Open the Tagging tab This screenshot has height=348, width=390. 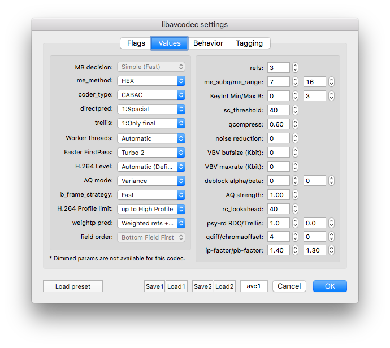(249, 43)
